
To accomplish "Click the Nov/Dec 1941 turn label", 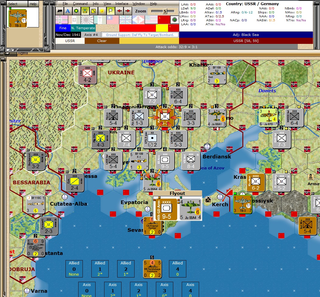I will 68,35.
